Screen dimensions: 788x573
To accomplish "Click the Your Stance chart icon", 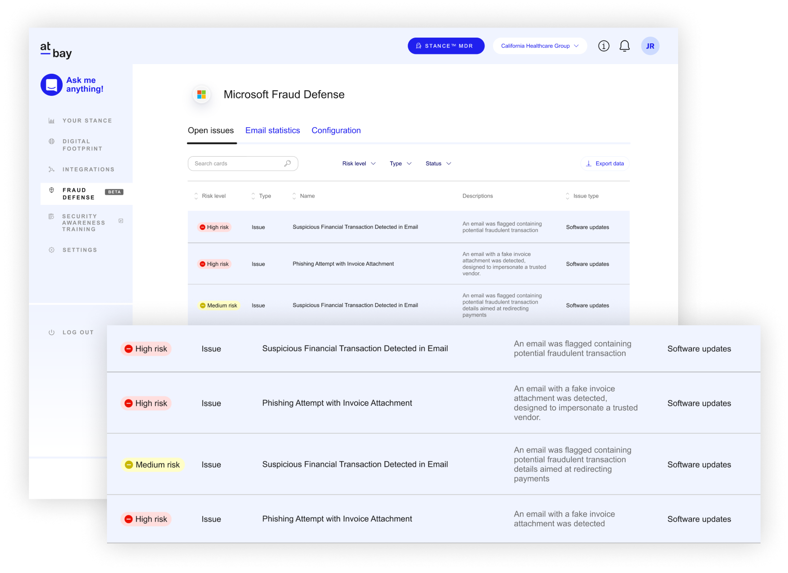I will pos(52,121).
